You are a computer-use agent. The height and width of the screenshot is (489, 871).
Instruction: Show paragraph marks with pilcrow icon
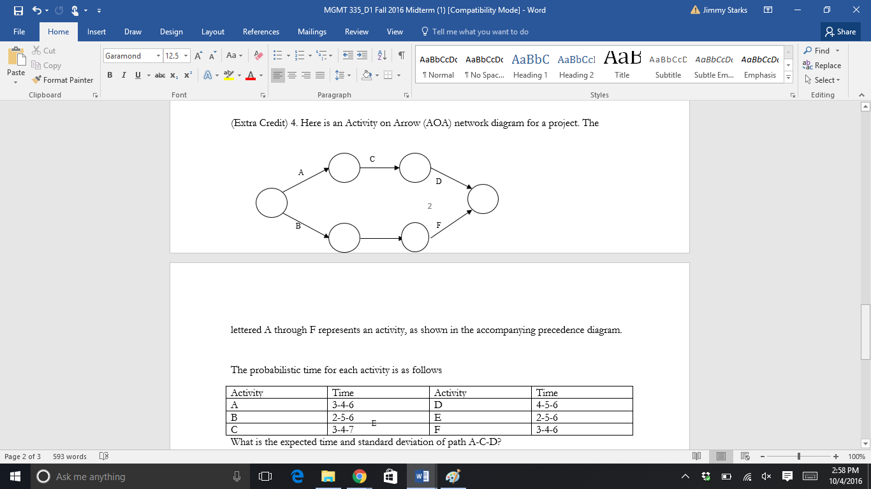(x=401, y=56)
